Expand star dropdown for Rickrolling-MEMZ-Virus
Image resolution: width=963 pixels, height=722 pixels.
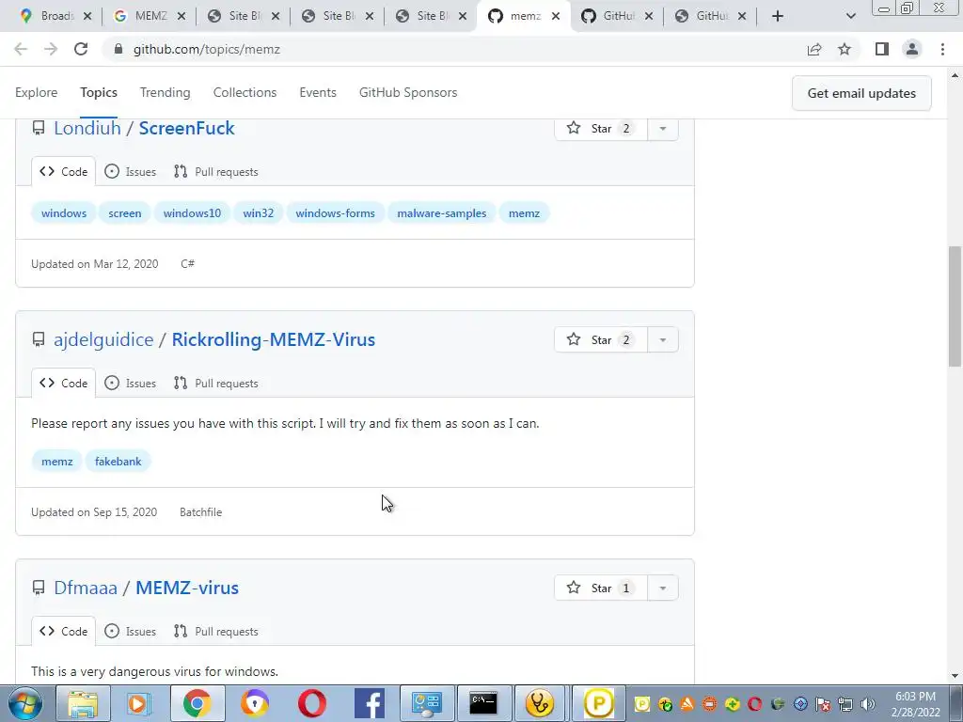click(663, 339)
